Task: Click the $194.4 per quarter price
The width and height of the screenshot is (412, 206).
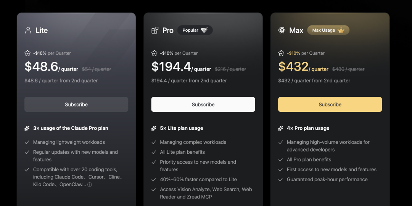Action: click(171, 67)
